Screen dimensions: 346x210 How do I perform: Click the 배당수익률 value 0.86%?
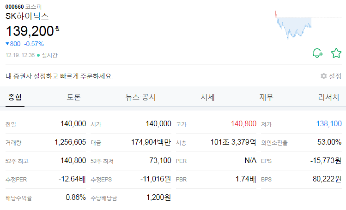76,198
